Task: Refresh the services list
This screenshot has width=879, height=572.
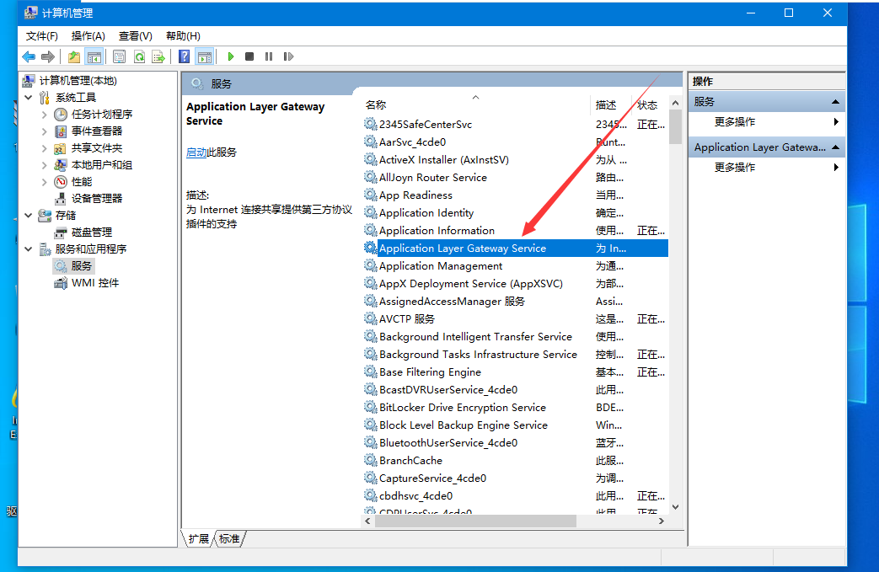Action: click(139, 56)
